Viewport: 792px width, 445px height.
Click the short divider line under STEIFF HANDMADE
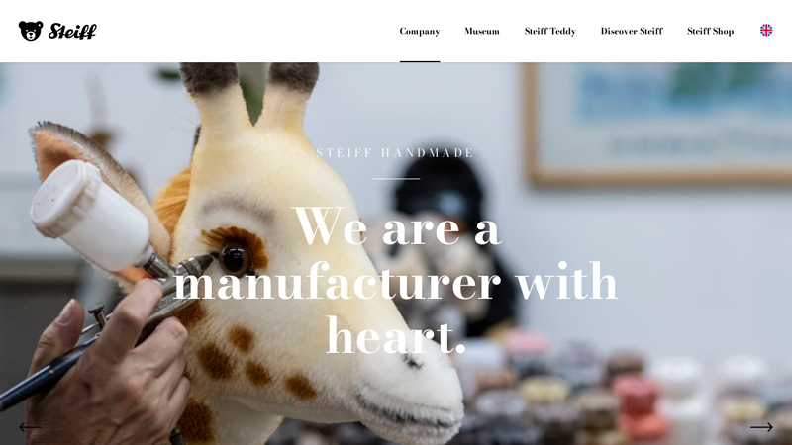coord(395,179)
